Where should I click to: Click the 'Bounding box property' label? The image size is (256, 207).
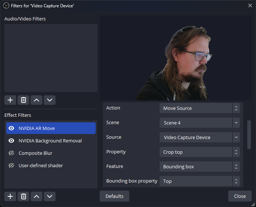(x=132, y=181)
